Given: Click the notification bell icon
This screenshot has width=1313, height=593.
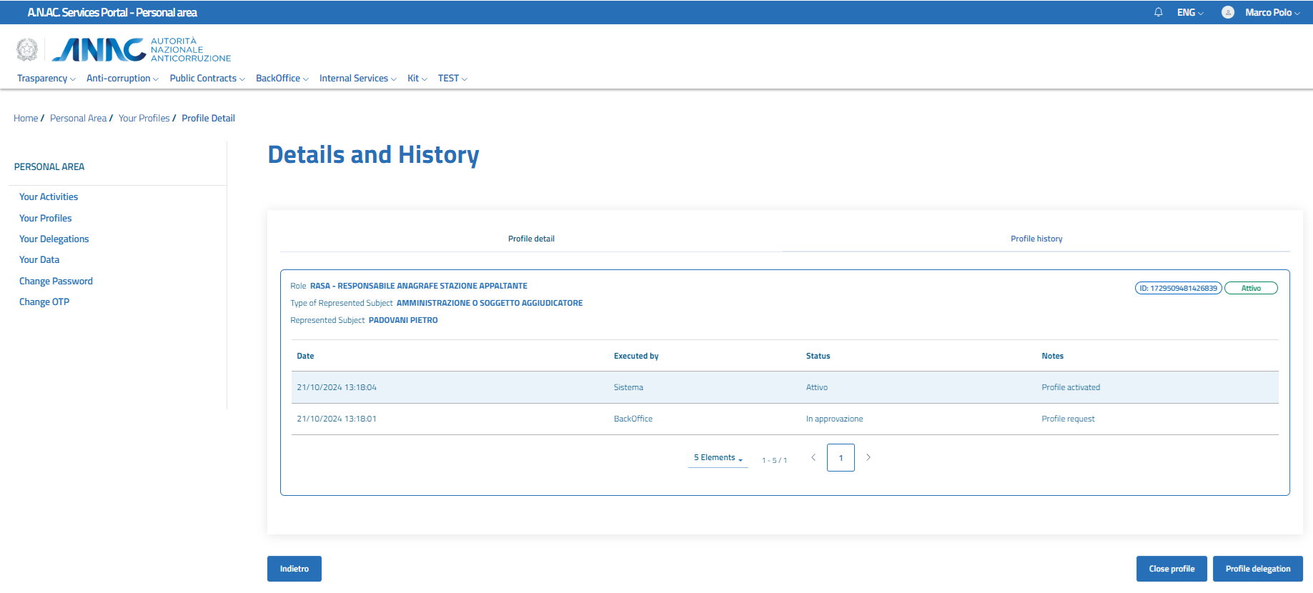Looking at the screenshot, I should click(x=1158, y=12).
